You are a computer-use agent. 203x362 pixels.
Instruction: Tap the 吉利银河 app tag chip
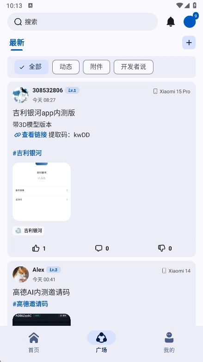tap(28, 231)
